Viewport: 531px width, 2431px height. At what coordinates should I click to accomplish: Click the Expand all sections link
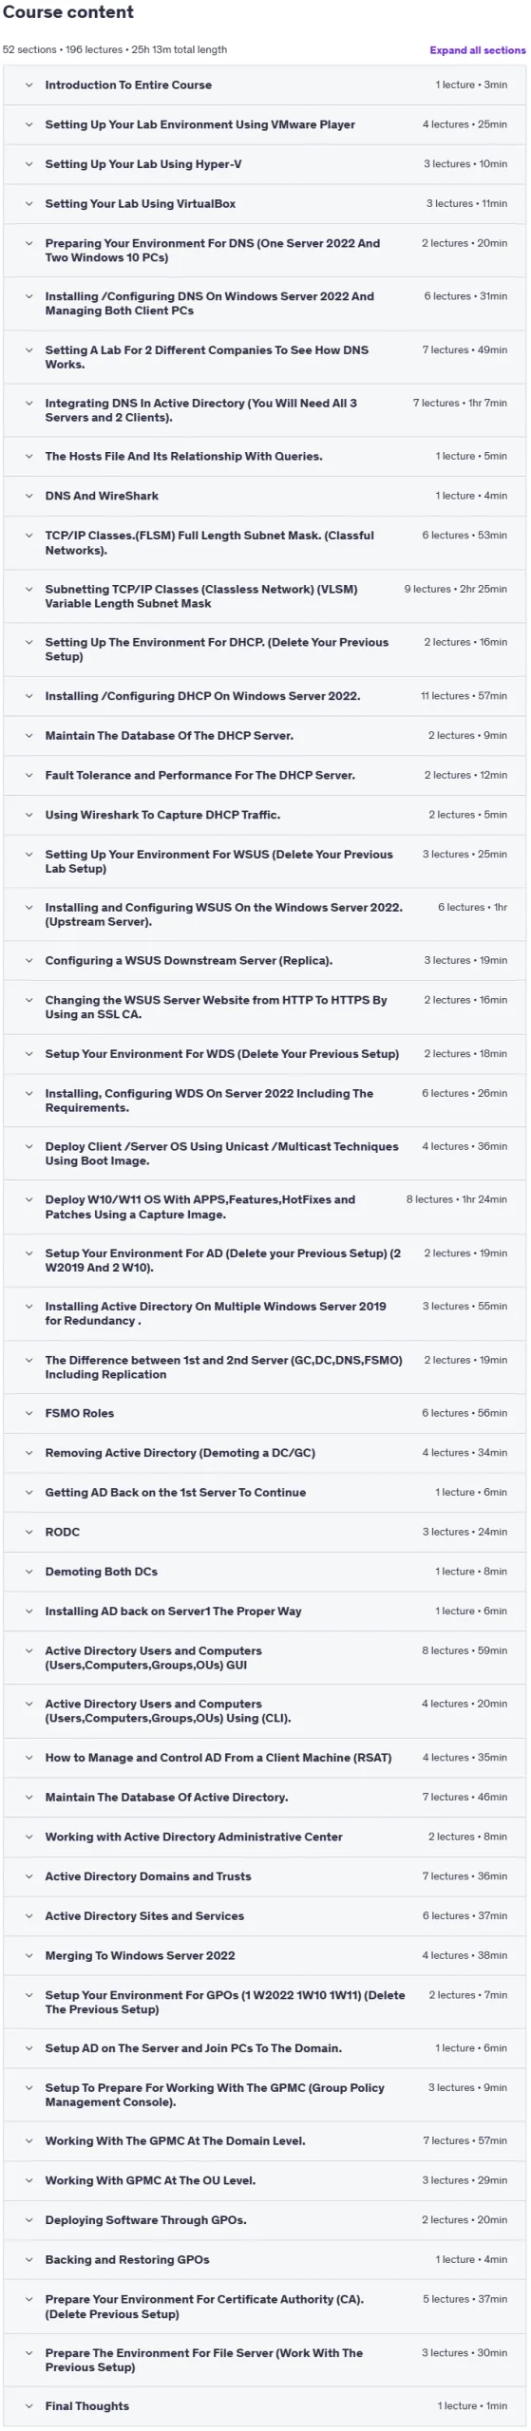click(x=477, y=50)
